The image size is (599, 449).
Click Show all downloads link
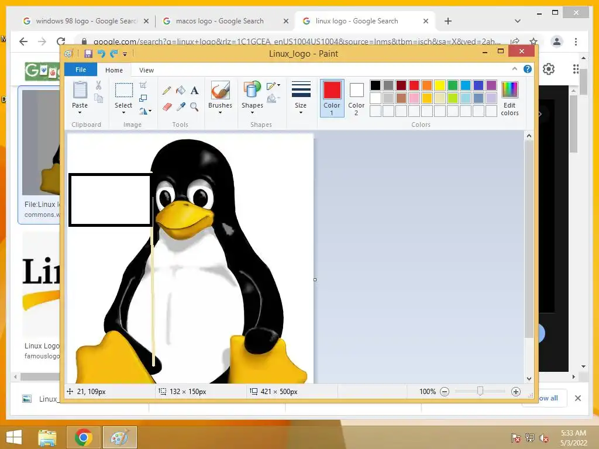pyautogui.click(x=549, y=398)
